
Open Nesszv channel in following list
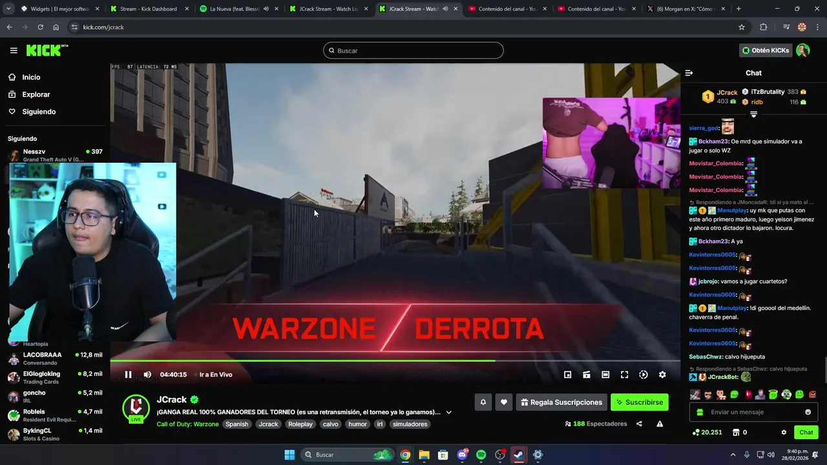55,155
